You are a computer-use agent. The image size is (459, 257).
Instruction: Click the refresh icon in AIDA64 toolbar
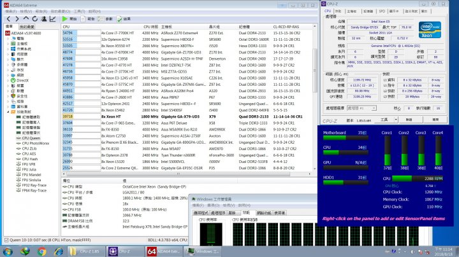pyautogui.click(x=35, y=19)
